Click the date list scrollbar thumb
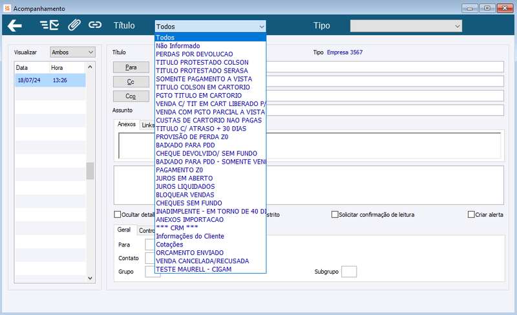The width and height of the screenshot is (517, 315). (x=90, y=171)
